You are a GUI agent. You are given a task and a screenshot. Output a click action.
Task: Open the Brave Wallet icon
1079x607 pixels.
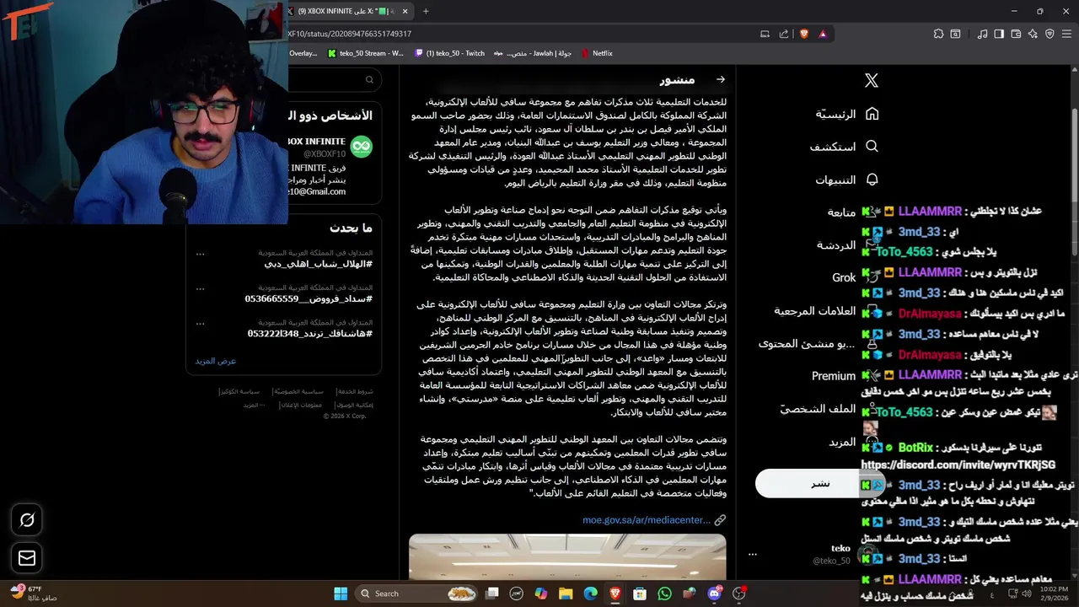(1016, 34)
